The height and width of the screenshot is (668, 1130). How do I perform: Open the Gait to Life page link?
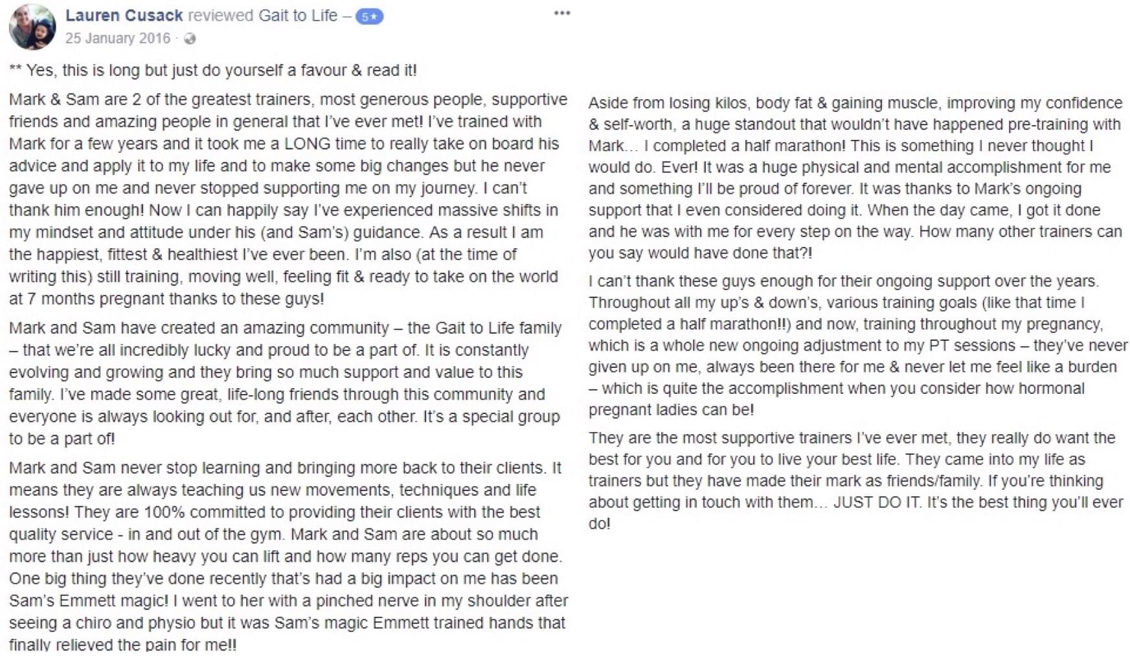click(x=298, y=16)
